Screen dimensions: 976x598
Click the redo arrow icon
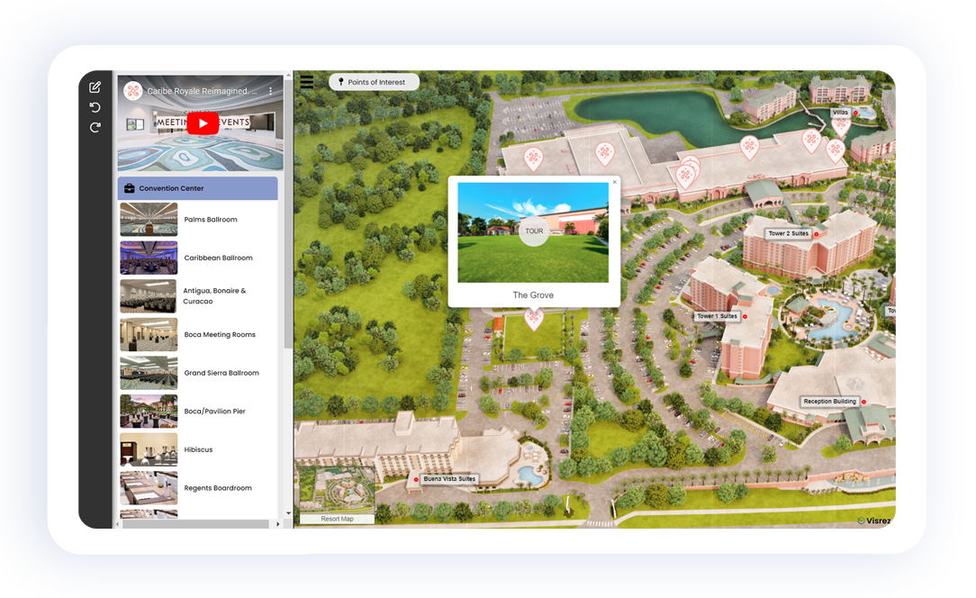click(x=95, y=127)
